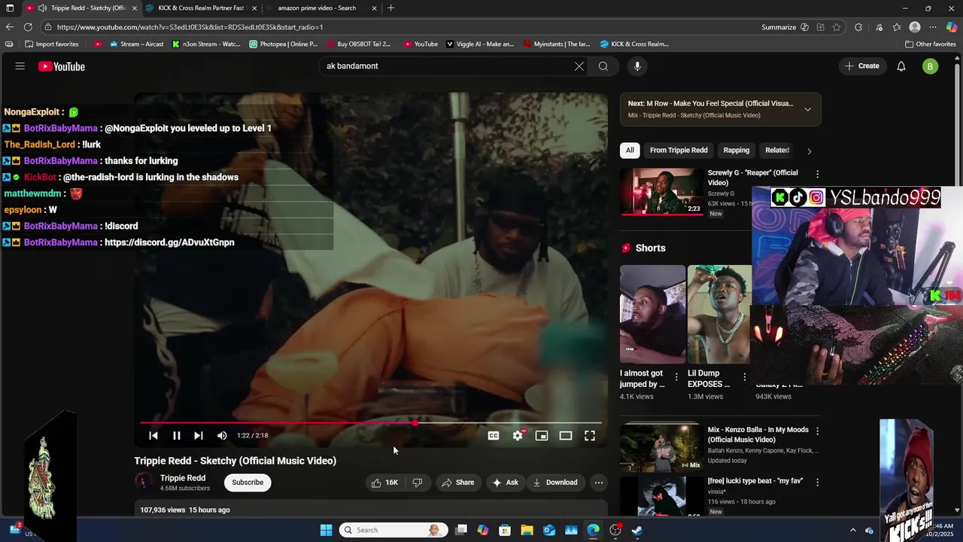Screen dimensions: 963x542
Task: Expand the Next up playlist chevron
Action: click(x=807, y=109)
